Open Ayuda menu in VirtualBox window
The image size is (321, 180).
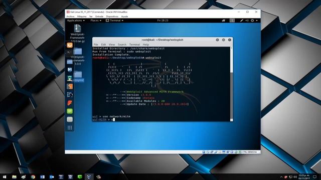click(x=124, y=16)
